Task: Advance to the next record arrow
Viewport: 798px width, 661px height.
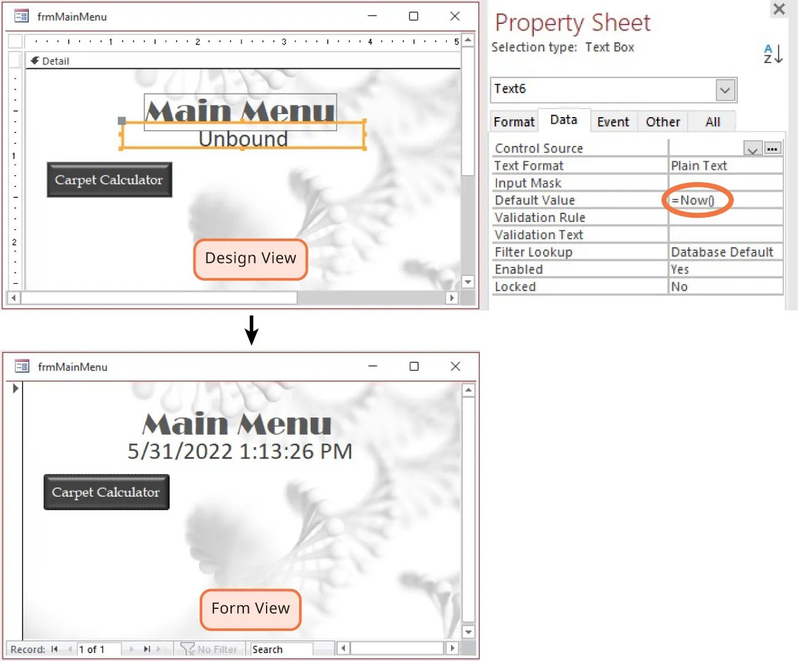Action: 131,649
